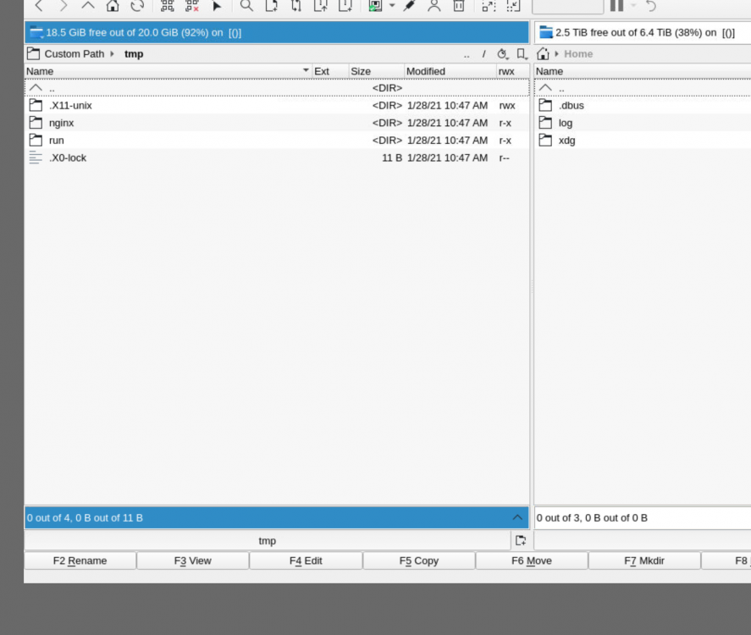Click the F4 Edit button
This screenshot has width=751, height=635.
pyautogui.click(x=306, y=560)
